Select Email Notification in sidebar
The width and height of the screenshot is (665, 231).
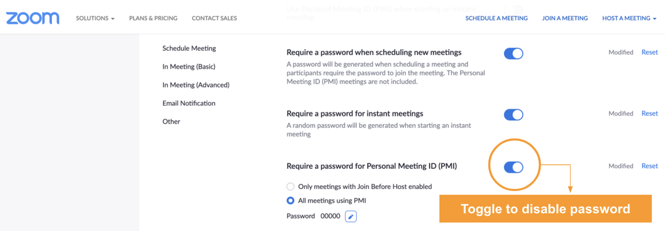coord(189,103)
